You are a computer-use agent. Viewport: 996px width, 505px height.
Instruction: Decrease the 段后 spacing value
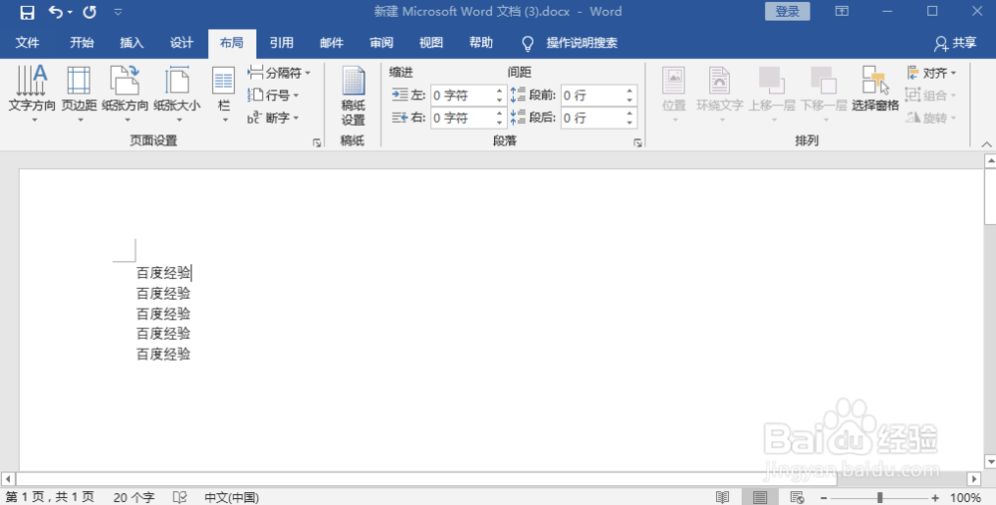629,123
